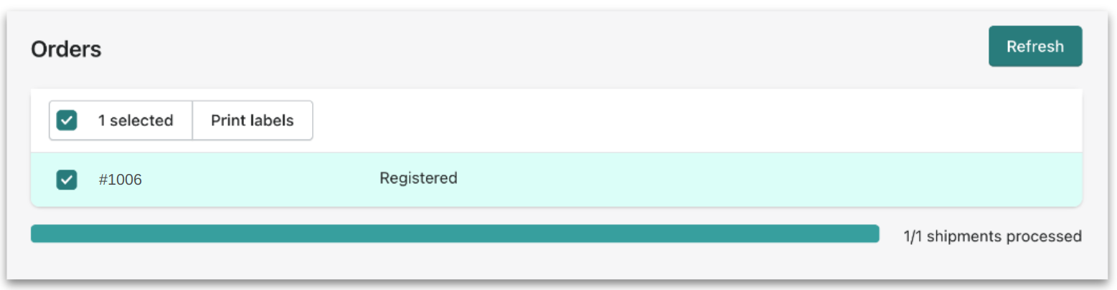The height and width of the screenshot is (290, 1117).
Task: Click the Orders heading
Action: tap(66, 49)
